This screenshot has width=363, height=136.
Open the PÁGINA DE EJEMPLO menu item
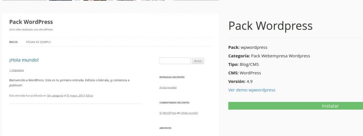tap(38, 42)
